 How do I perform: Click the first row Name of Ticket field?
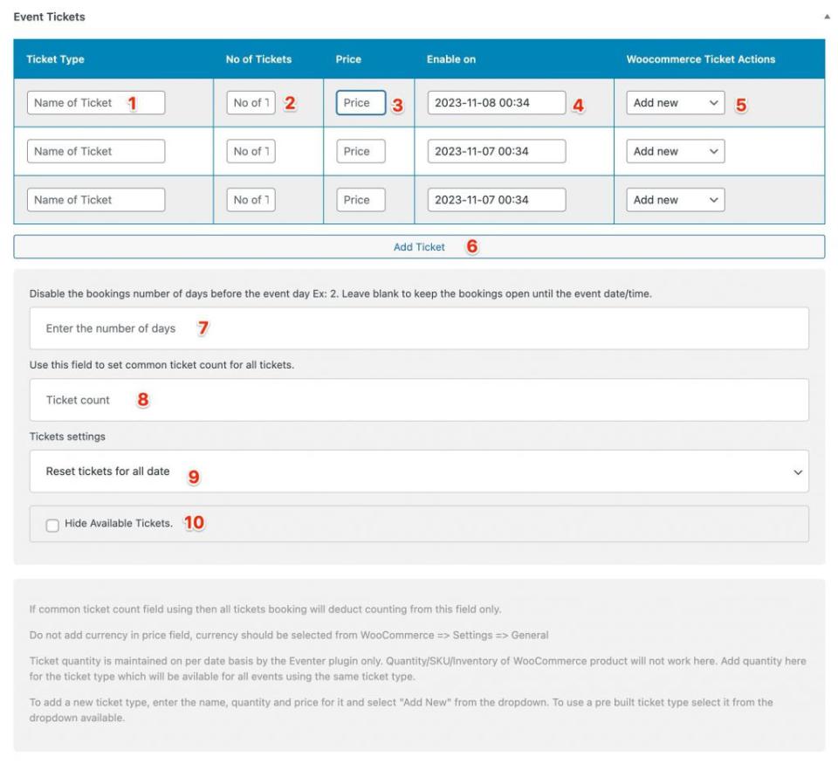coord(96,103)
